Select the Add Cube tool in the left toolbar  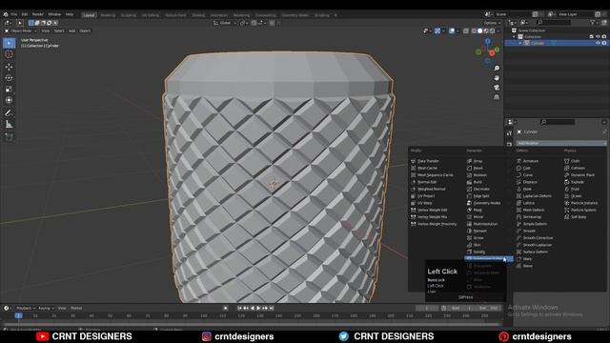click(9, 137)
